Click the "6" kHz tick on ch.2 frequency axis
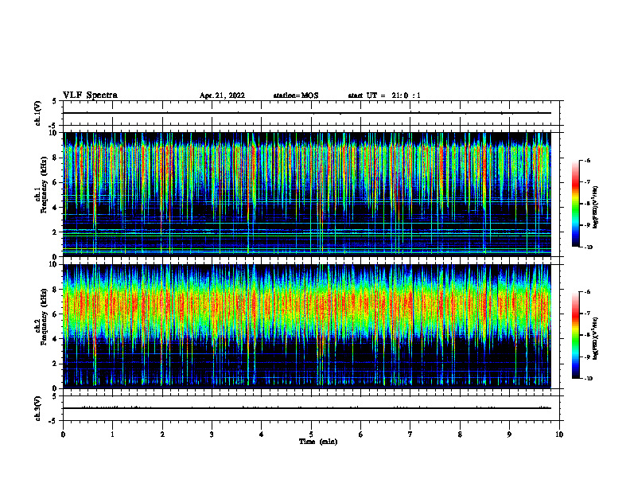The width and height of the screenshot is (630, 487). [x=56, y=314]
